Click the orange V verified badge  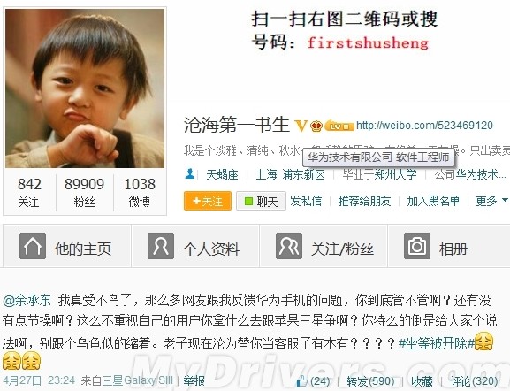301,126
